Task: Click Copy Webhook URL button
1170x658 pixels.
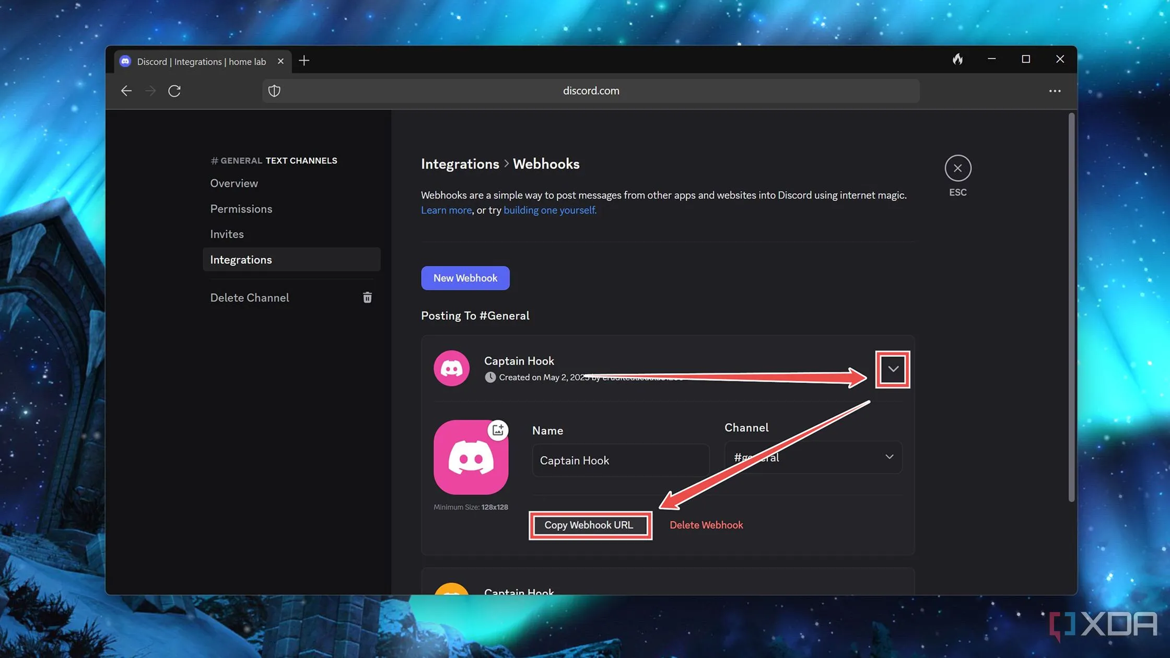Action: 589,525
